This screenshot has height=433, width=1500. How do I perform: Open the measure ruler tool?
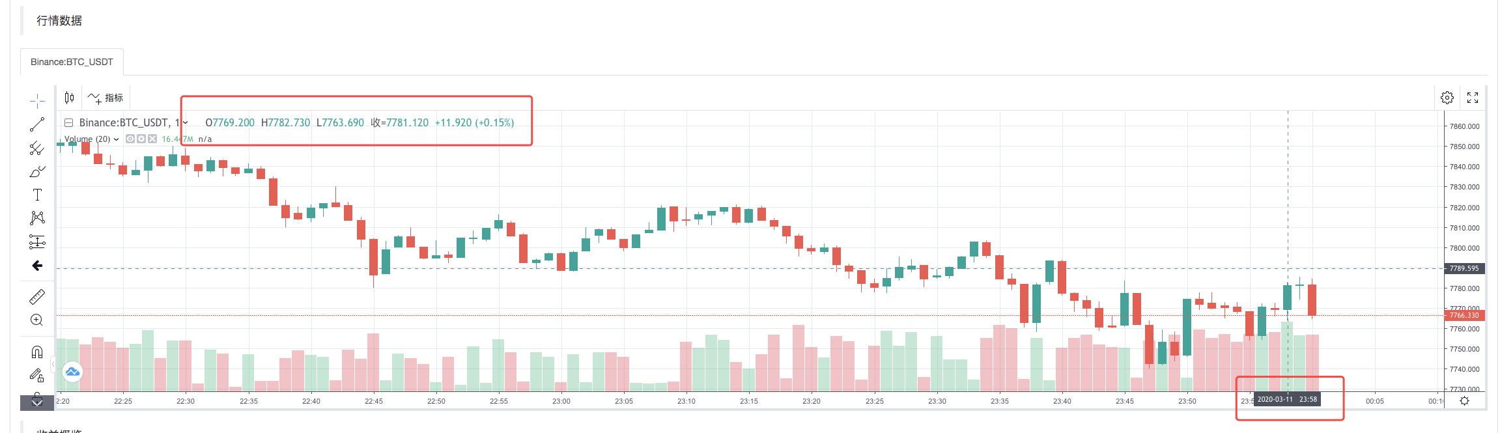click(x=37, y=297)
